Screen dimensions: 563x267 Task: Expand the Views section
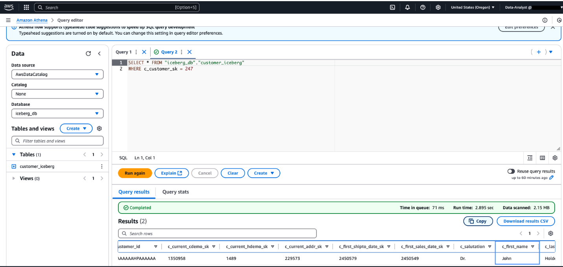coord(14,178)
